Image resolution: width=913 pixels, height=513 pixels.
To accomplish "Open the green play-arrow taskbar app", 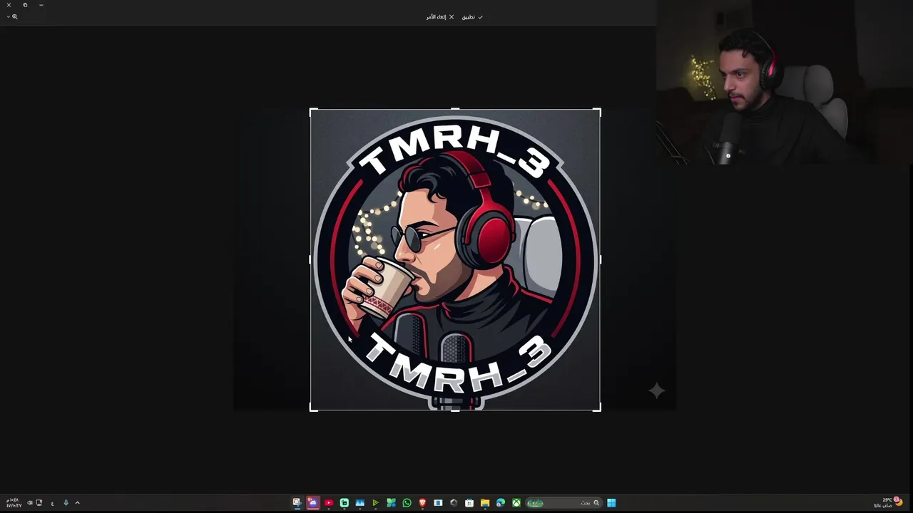I will [x=375, y=502].
